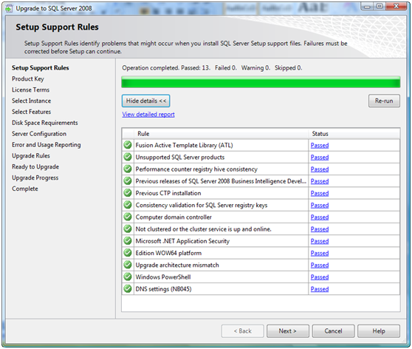Click green check icon for Previous CTP installation

[128, 193]
